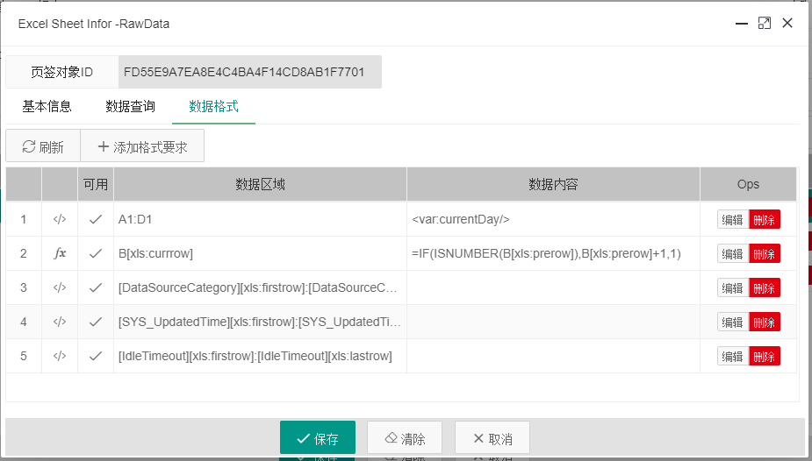Click 删除 for the IdleTimeout row
Viewport: 812px width, 461px height.
(x=765, y=356)
